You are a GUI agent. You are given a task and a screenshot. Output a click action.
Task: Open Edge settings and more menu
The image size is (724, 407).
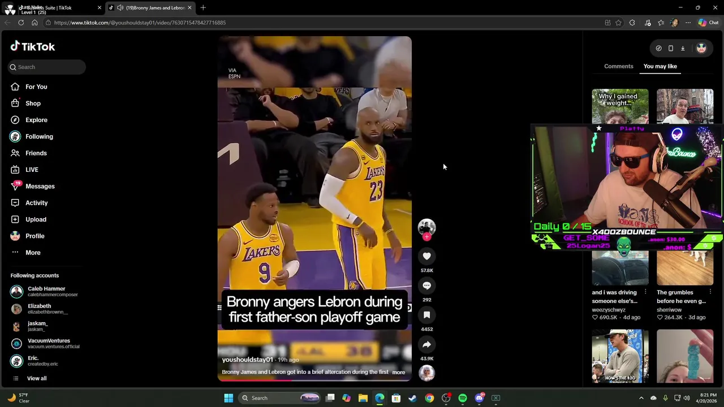688,23
